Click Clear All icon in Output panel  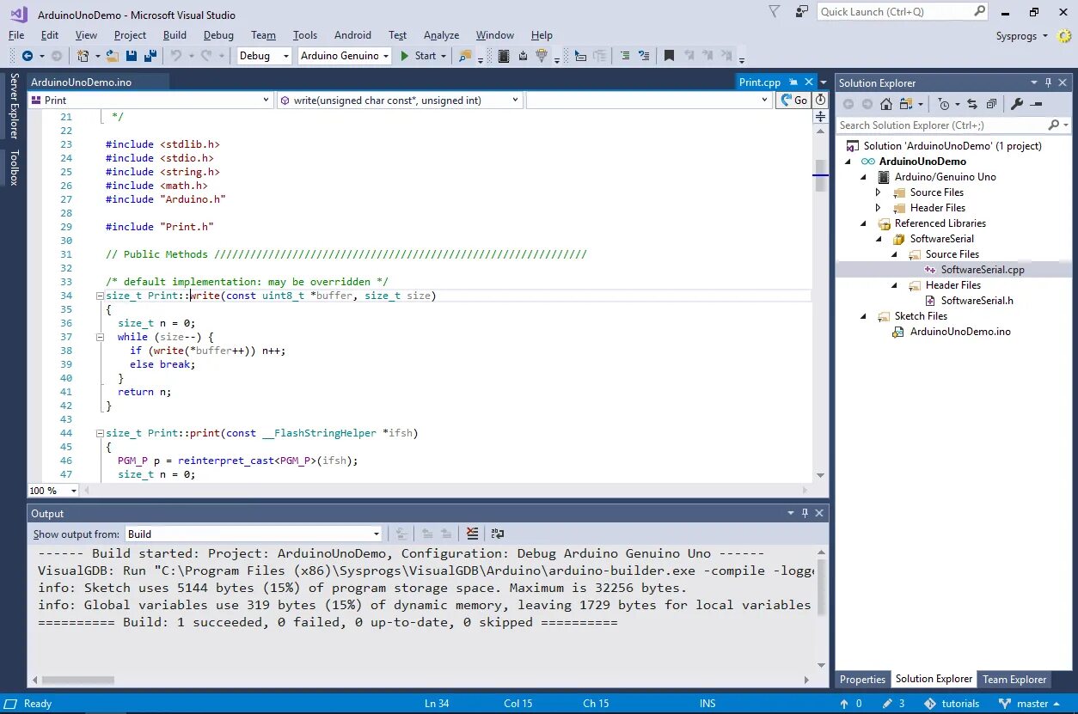point(473,534)
